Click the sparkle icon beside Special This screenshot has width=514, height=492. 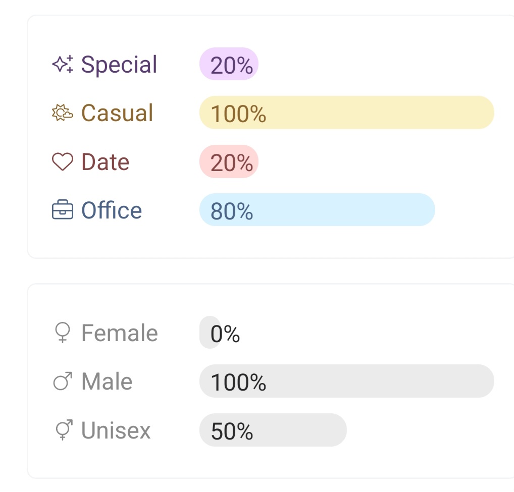tap(63, 65)
